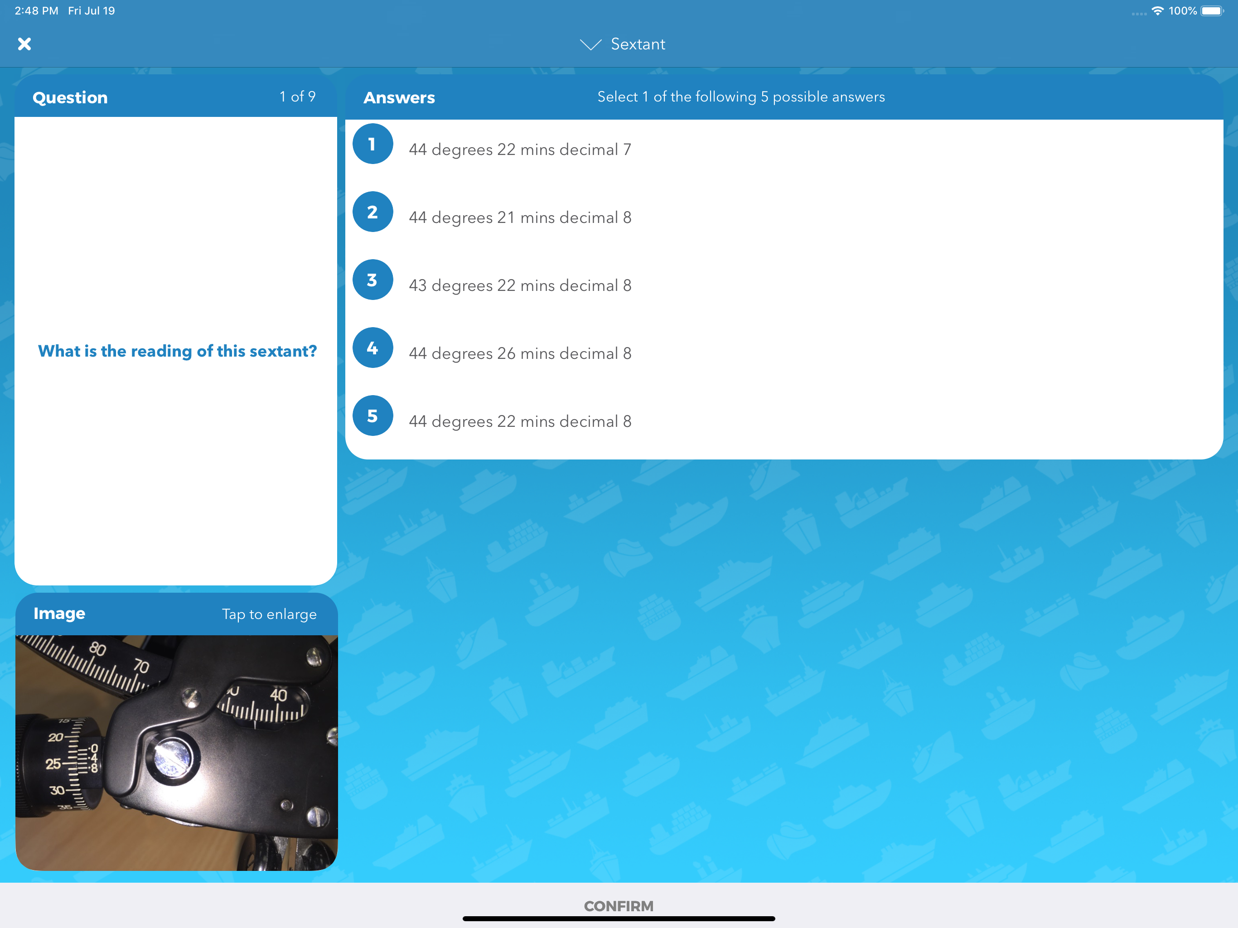Viewport: 1238px width, 928px height.
Task: Click the '1 of 9' question counter
Action: (x=298, y=96)
